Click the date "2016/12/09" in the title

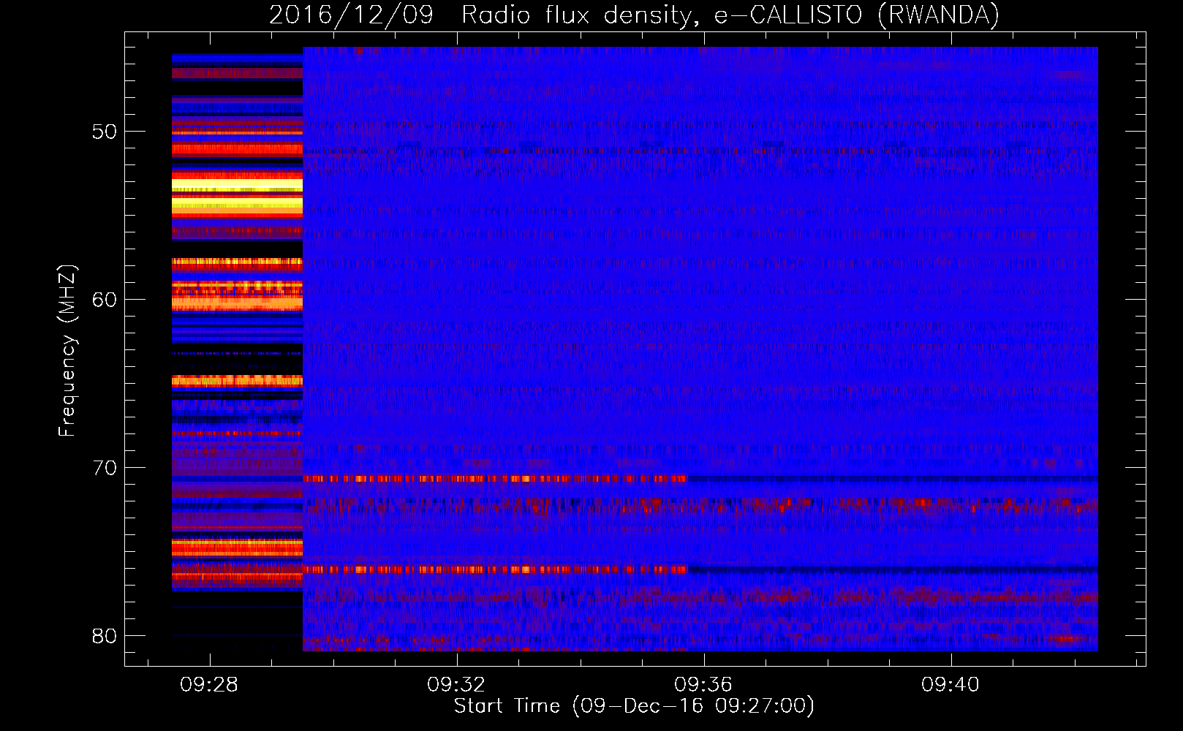point(351,15)
